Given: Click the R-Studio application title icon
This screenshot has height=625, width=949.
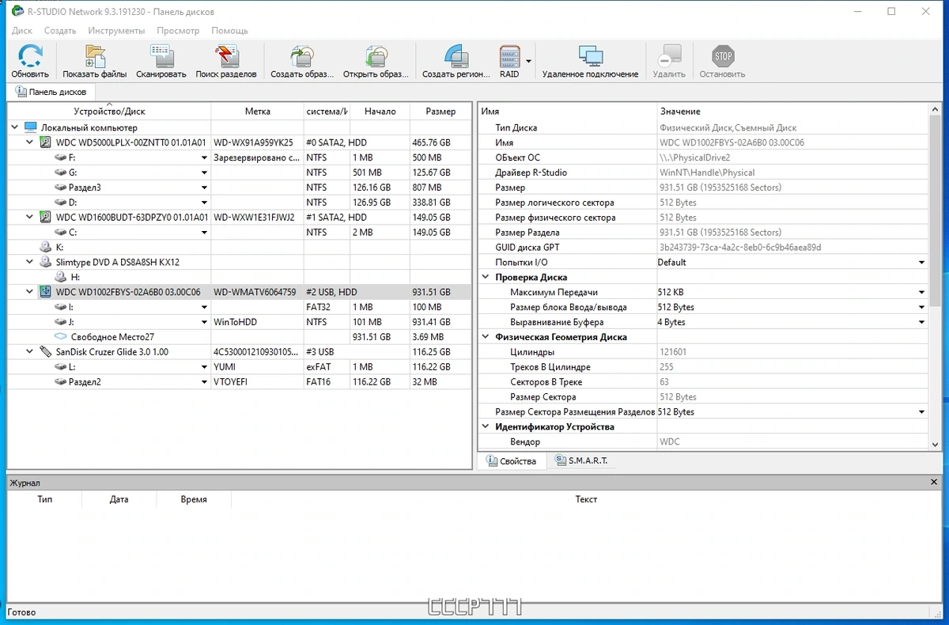Looking at the screenshot, I should (x=17, y=12).
